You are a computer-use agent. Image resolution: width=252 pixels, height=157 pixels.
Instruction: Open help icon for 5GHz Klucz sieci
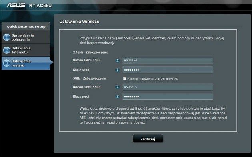pos(117,96)
